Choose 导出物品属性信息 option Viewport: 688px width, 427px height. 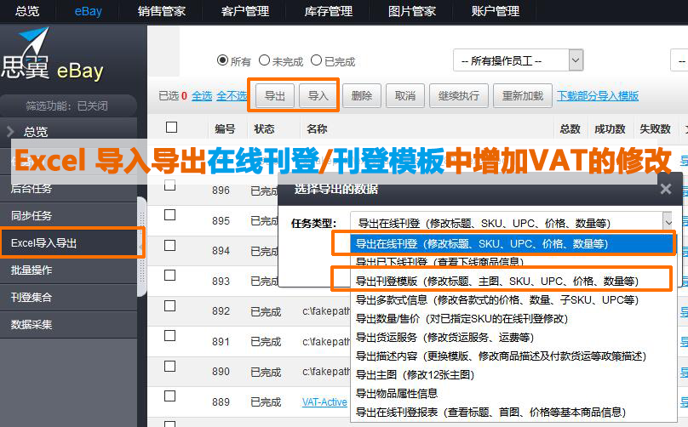[x=512, y=393]
